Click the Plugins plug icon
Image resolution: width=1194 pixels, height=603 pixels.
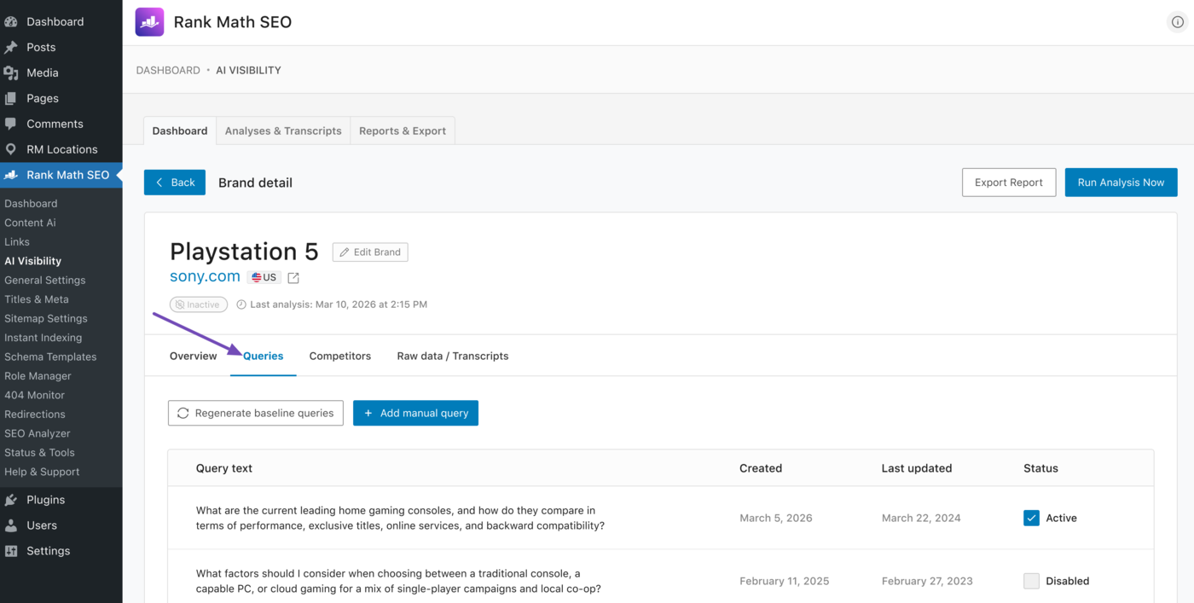tap(11, 500)
